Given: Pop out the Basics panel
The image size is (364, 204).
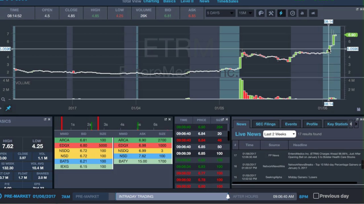Looking at the screenshot, I should tap(45, 119).
